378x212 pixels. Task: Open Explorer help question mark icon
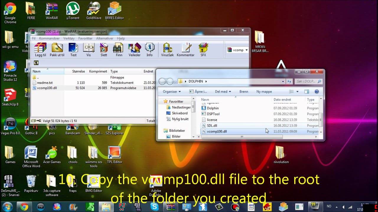[x=317, y=92]
